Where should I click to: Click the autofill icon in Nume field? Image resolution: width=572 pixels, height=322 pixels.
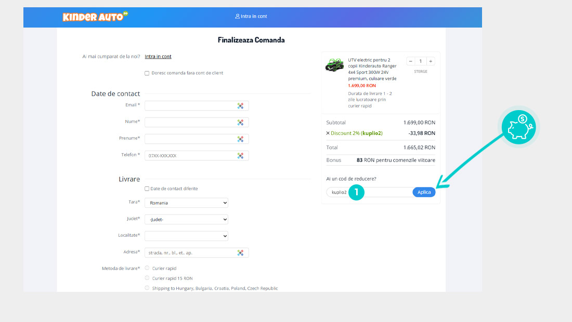click(240, 123)
